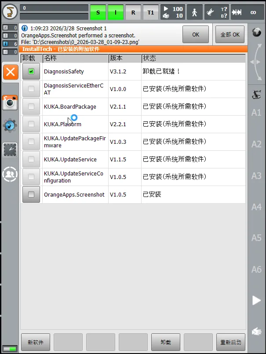The height and width of the screenshot is (354, 266).
Task: Open the KUKA robot main menu icon
Action: pos(10,12)
